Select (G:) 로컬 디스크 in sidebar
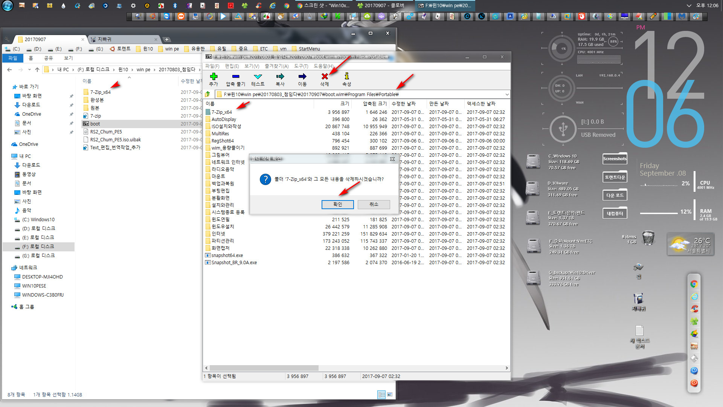723x407 pixels. (38, 256)
